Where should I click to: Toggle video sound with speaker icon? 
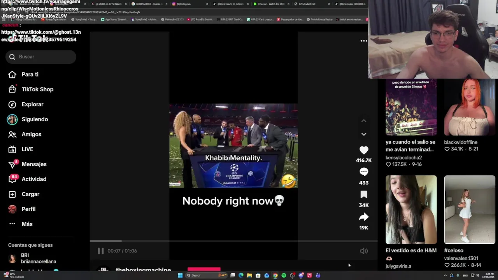(x=364, y=251)
